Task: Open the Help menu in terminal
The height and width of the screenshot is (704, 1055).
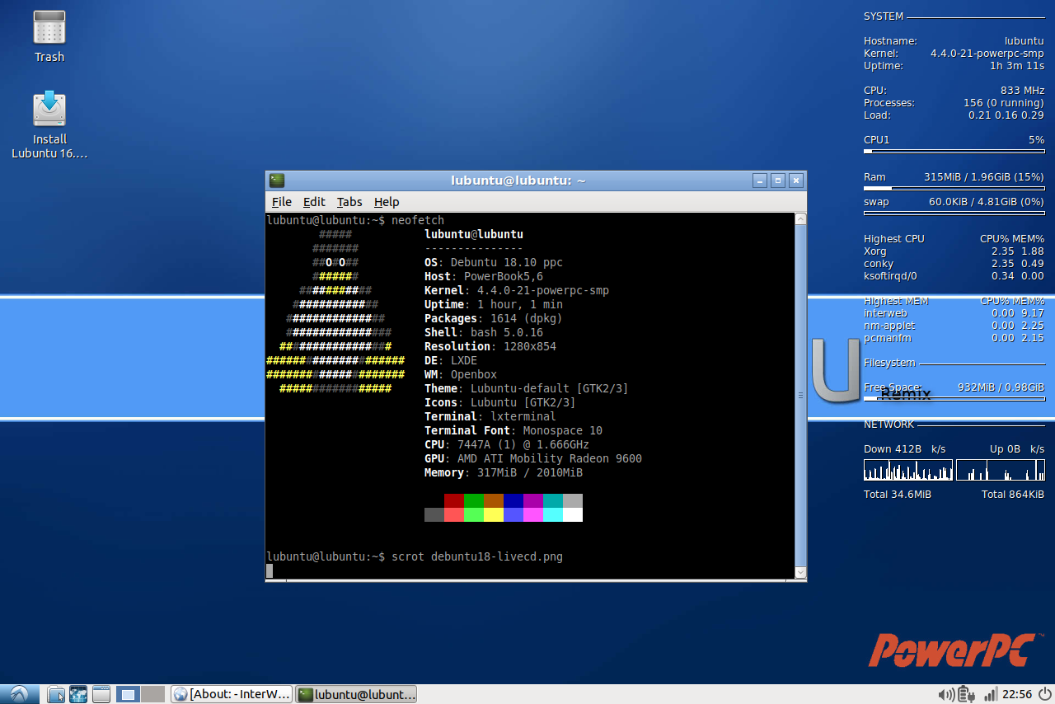Action: point(387,202)
